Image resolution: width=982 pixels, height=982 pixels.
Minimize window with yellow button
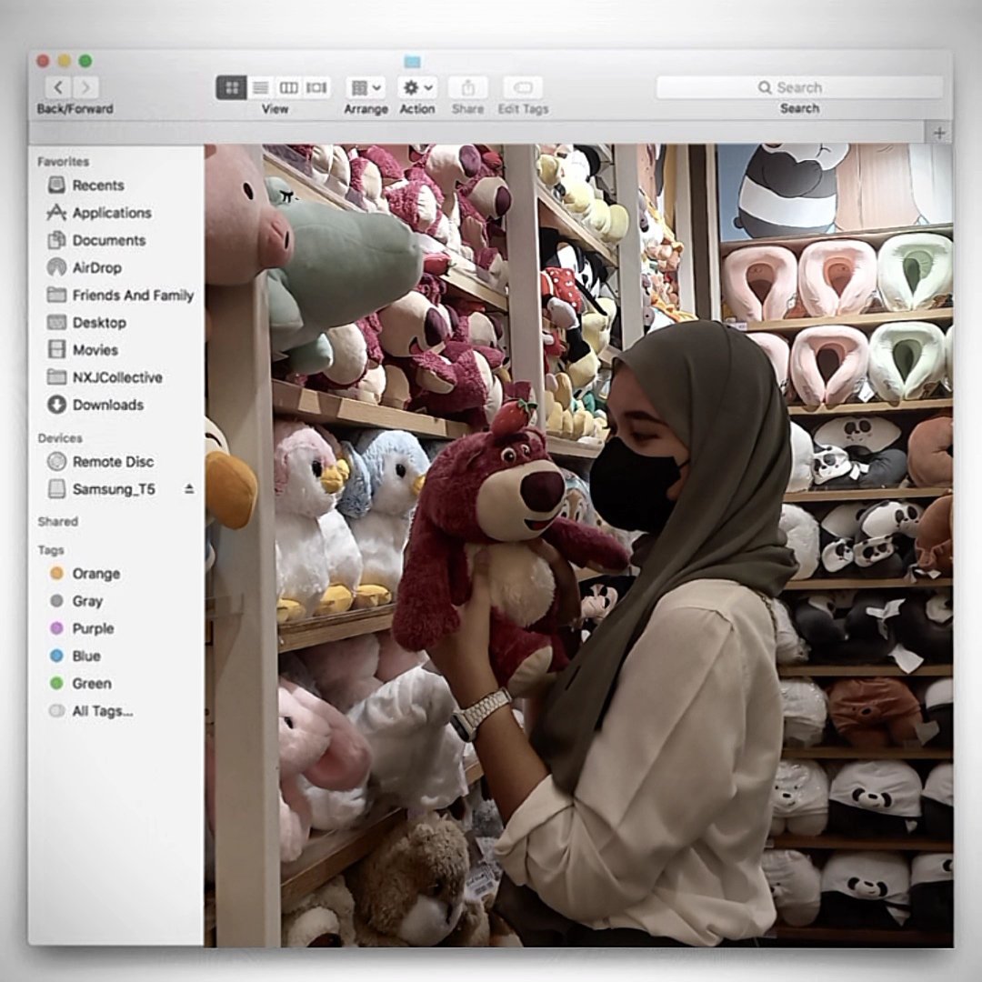64,61
